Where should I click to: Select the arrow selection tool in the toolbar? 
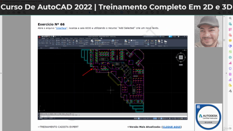pos(90,13)
